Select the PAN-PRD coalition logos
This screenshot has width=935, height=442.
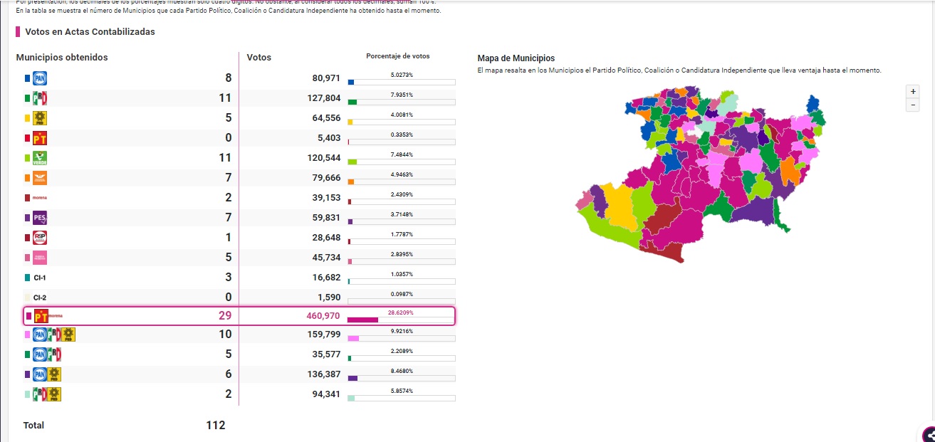click(47, 374)
